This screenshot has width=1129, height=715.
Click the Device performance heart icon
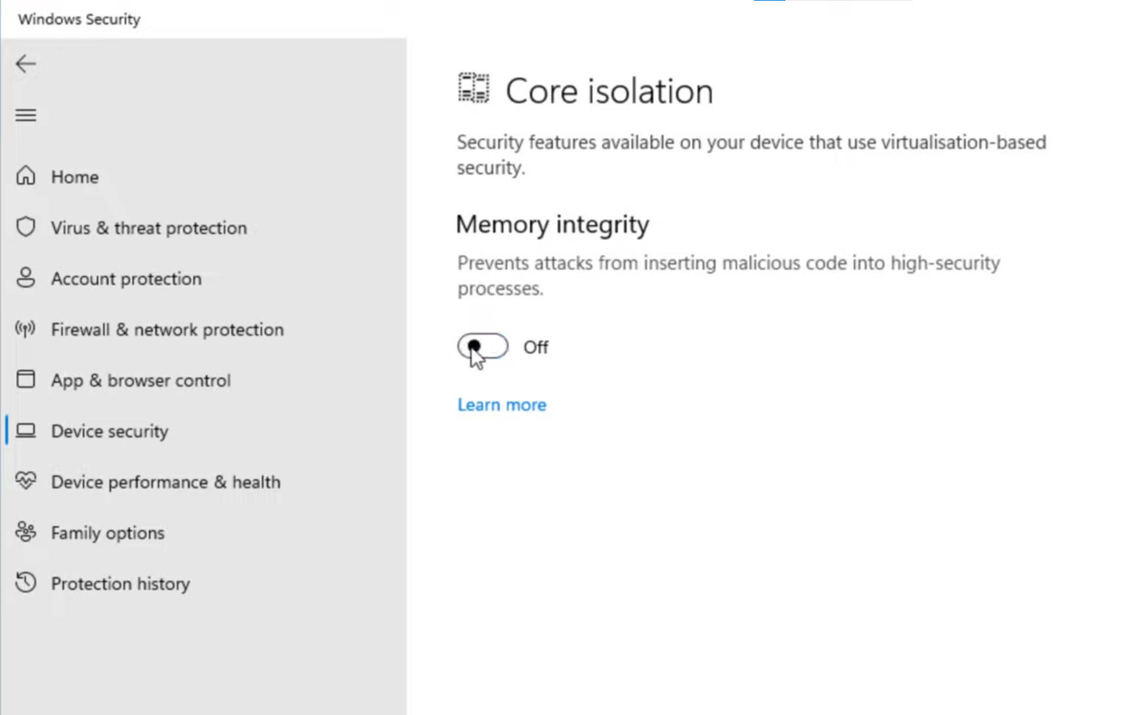click(26, 481)
